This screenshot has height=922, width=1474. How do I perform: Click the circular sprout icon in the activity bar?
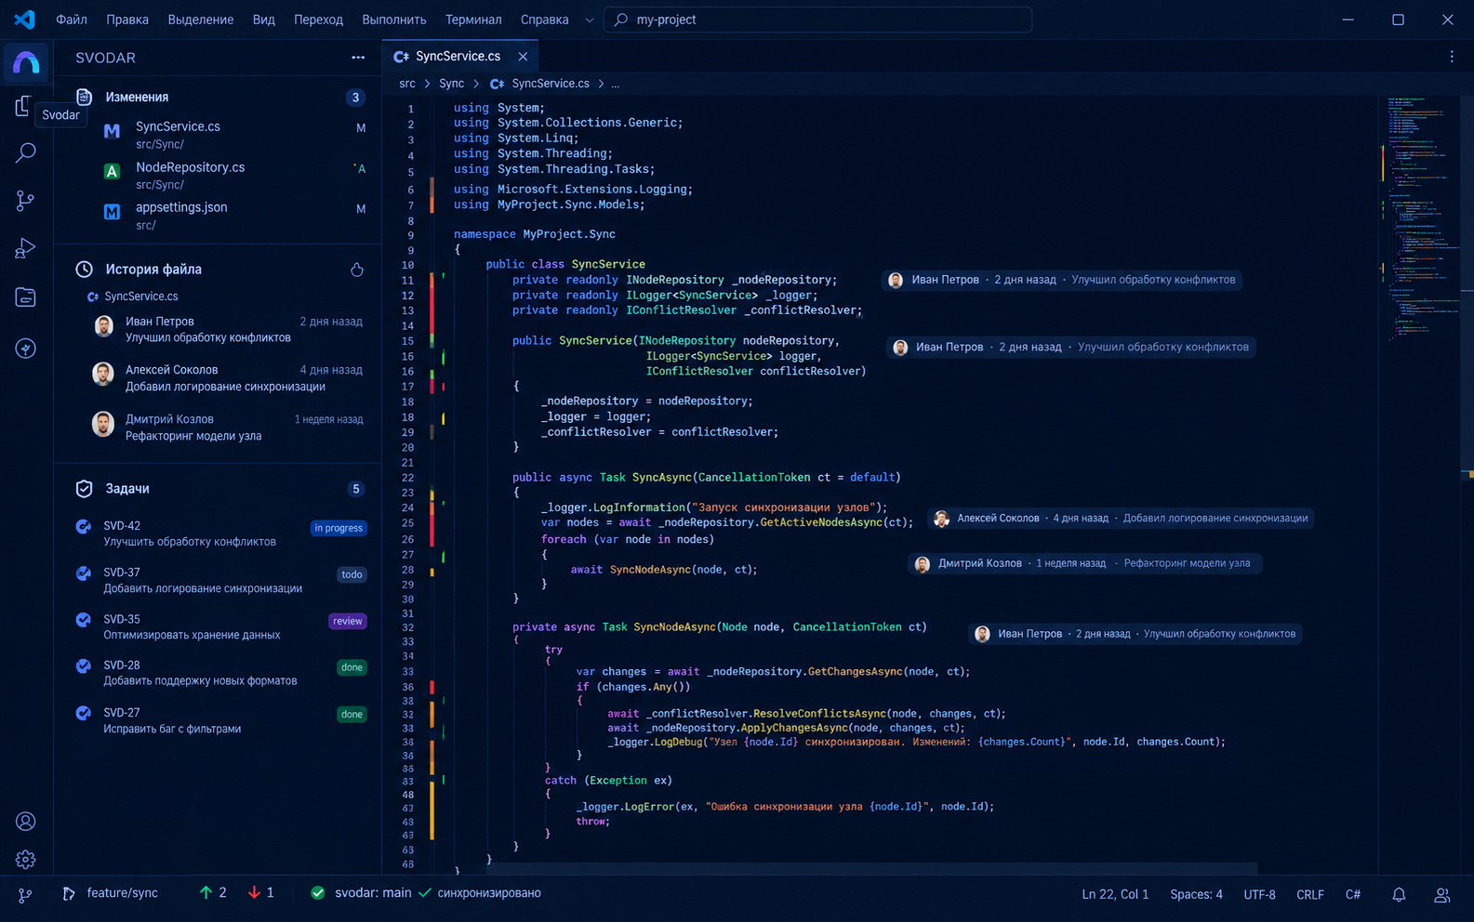point(26,349)
